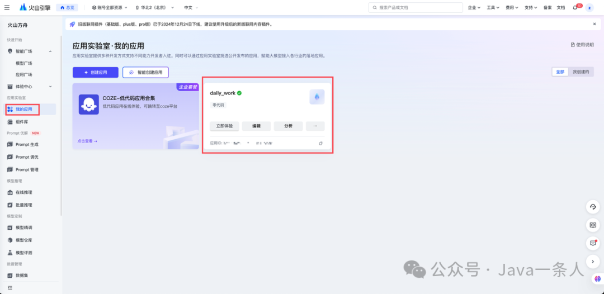Click 编辑 on daily_work card
Image resolution: width=604 pixels, height=294 pixels.
coord(256,126)
